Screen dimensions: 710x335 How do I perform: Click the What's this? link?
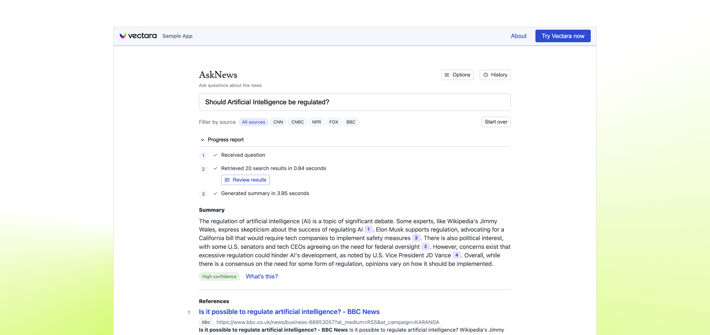tap(262, 276)
